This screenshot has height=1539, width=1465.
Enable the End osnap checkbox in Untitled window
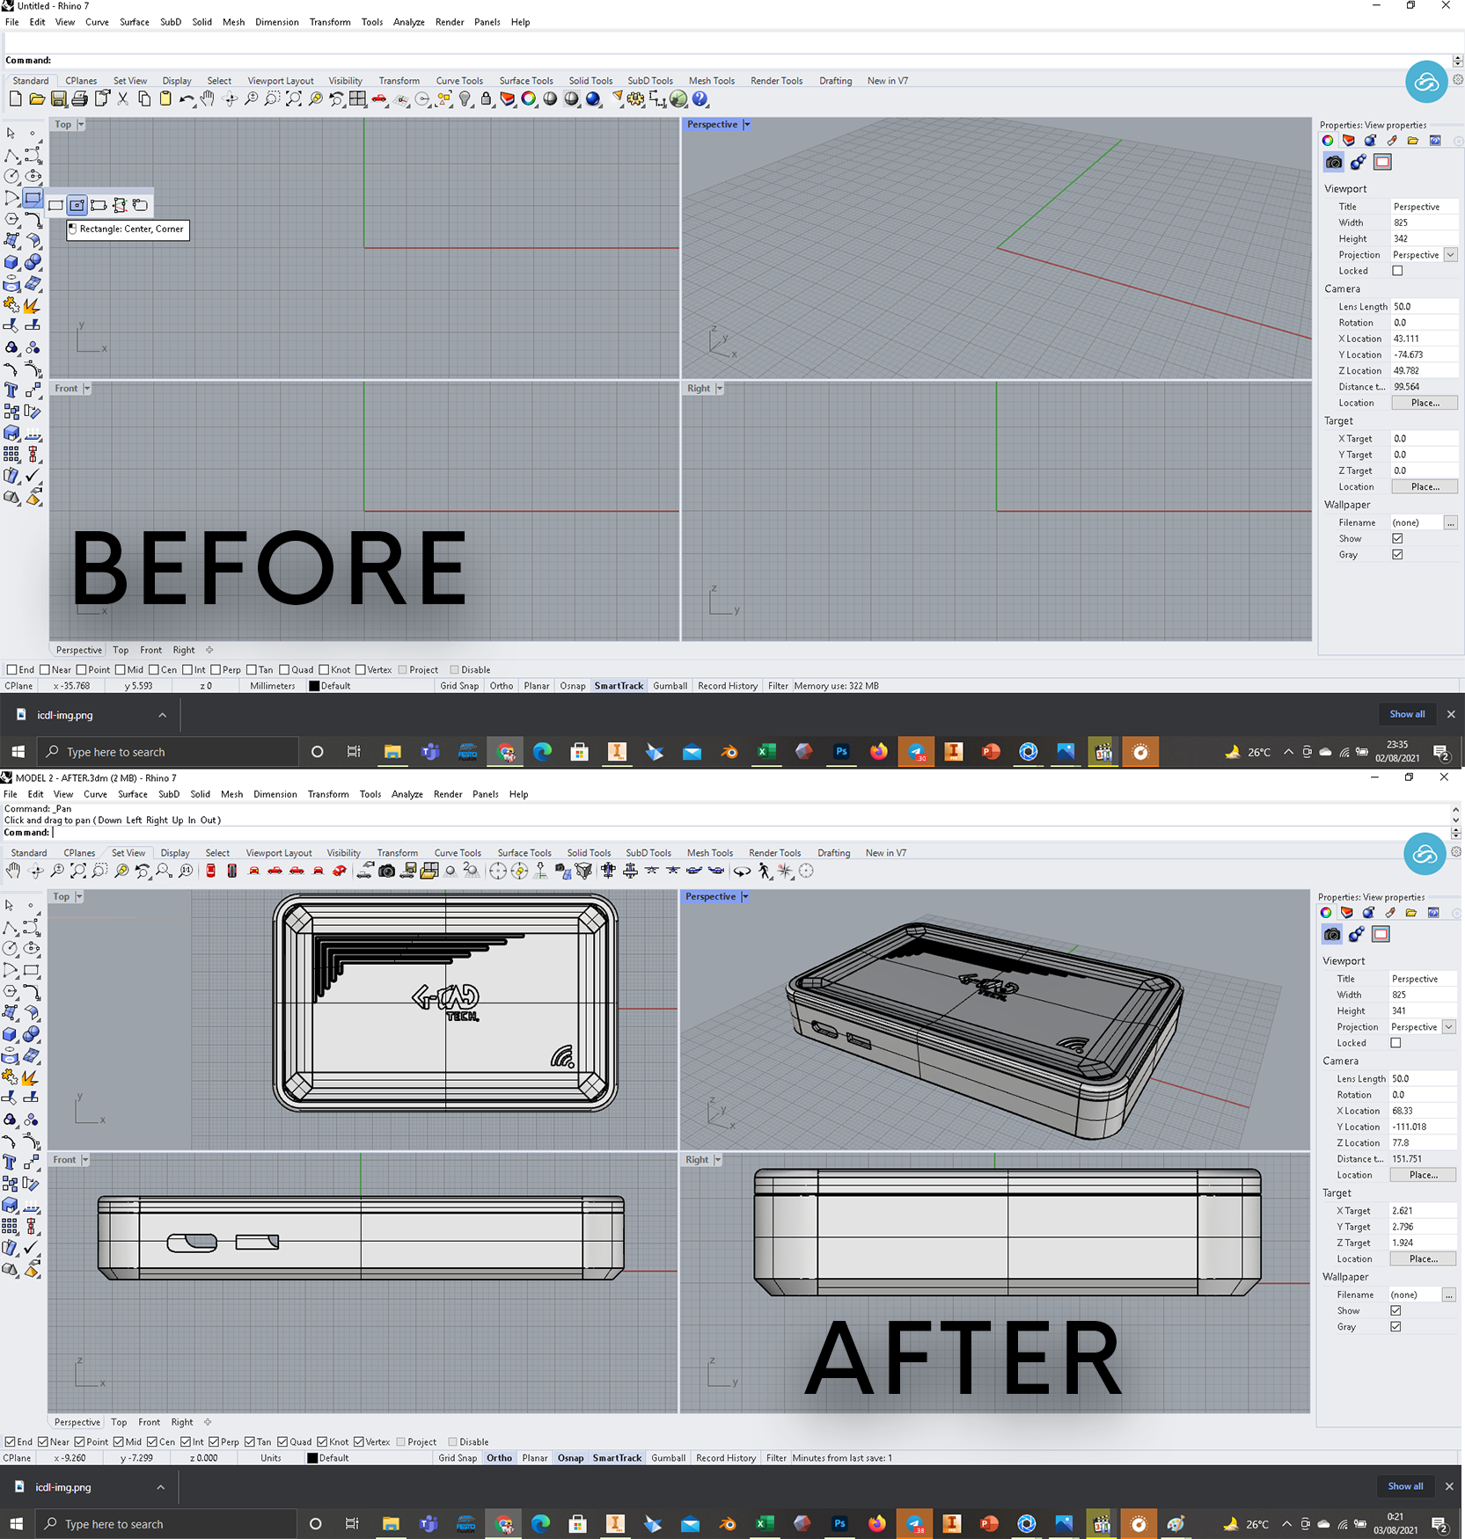click(12, 670)
